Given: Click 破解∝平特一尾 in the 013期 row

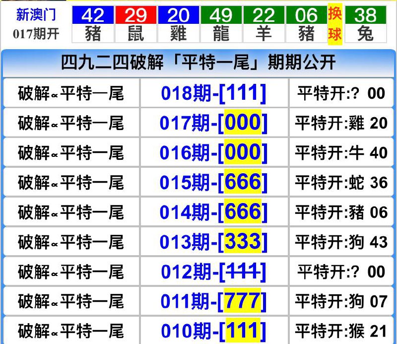Looking at the screenshot, I should click(71, 242).
